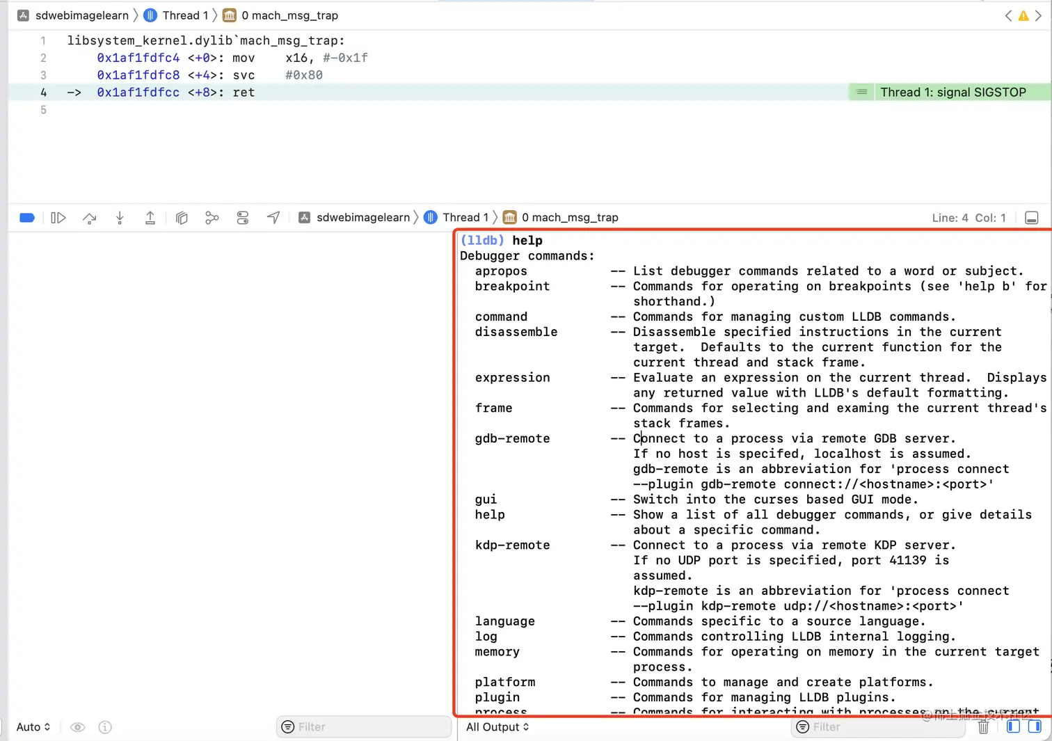Toggle the console pane button
Viewport: 1052px width, 741px height.
coord(1035,726)
